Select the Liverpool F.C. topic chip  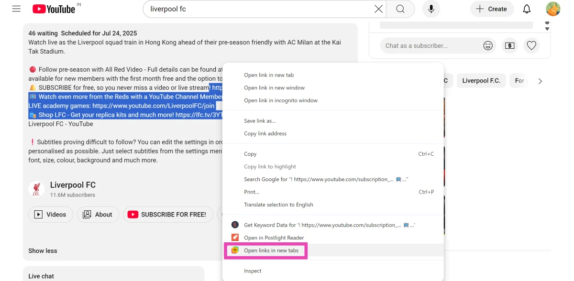(x=481, y=81)
